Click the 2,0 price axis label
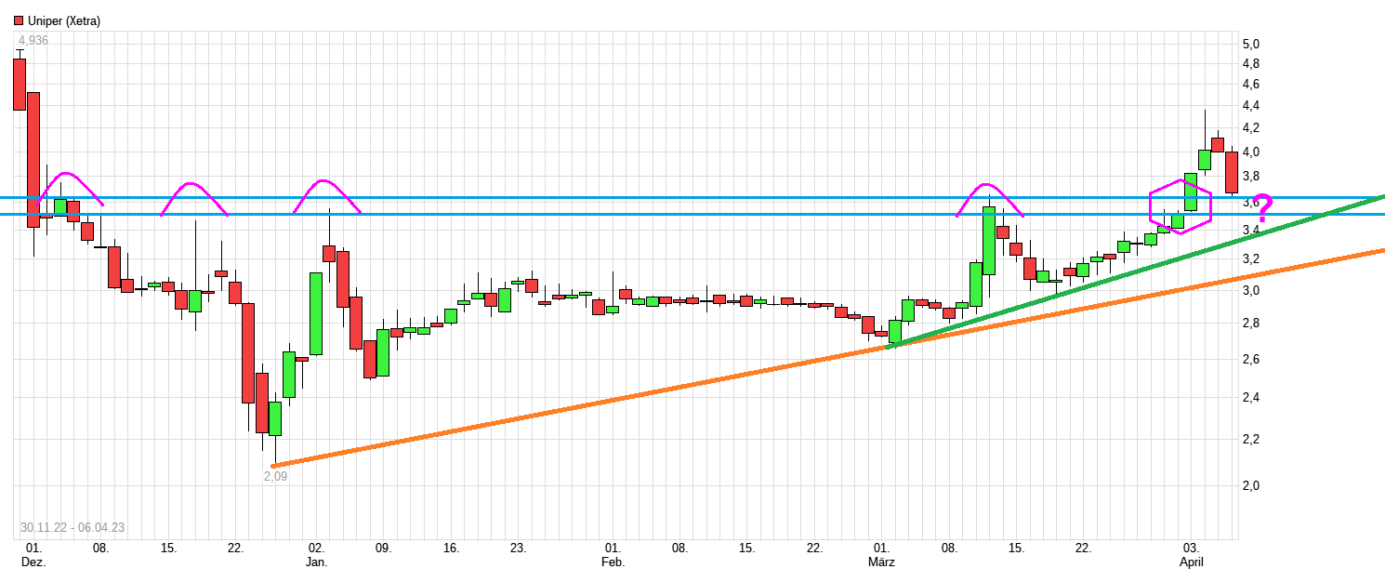 tap(1250, 484)
